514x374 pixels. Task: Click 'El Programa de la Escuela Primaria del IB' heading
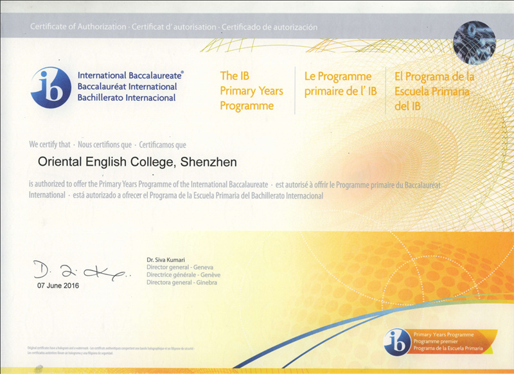coord(434,91)
